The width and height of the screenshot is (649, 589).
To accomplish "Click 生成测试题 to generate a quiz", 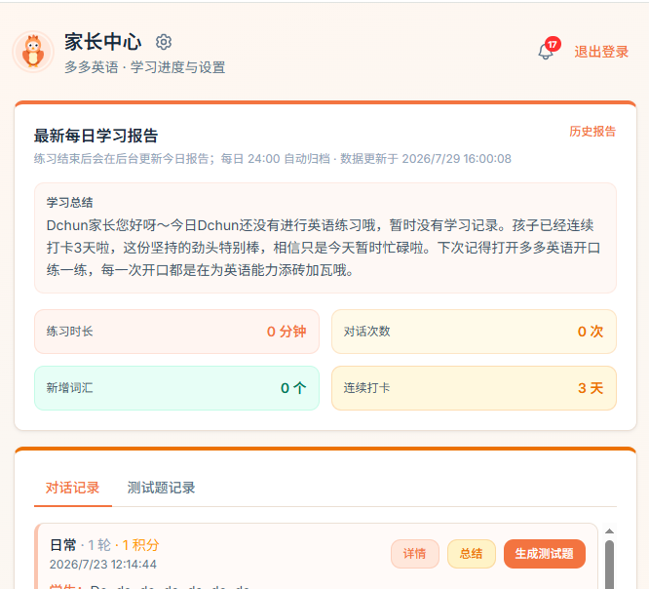I will pos(545,554).
